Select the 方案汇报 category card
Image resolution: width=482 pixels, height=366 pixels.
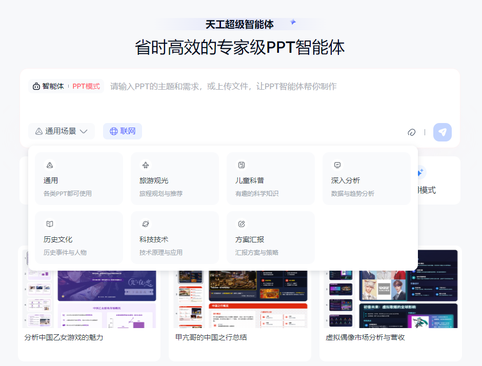pyautogui.click(x=271, y=237)
